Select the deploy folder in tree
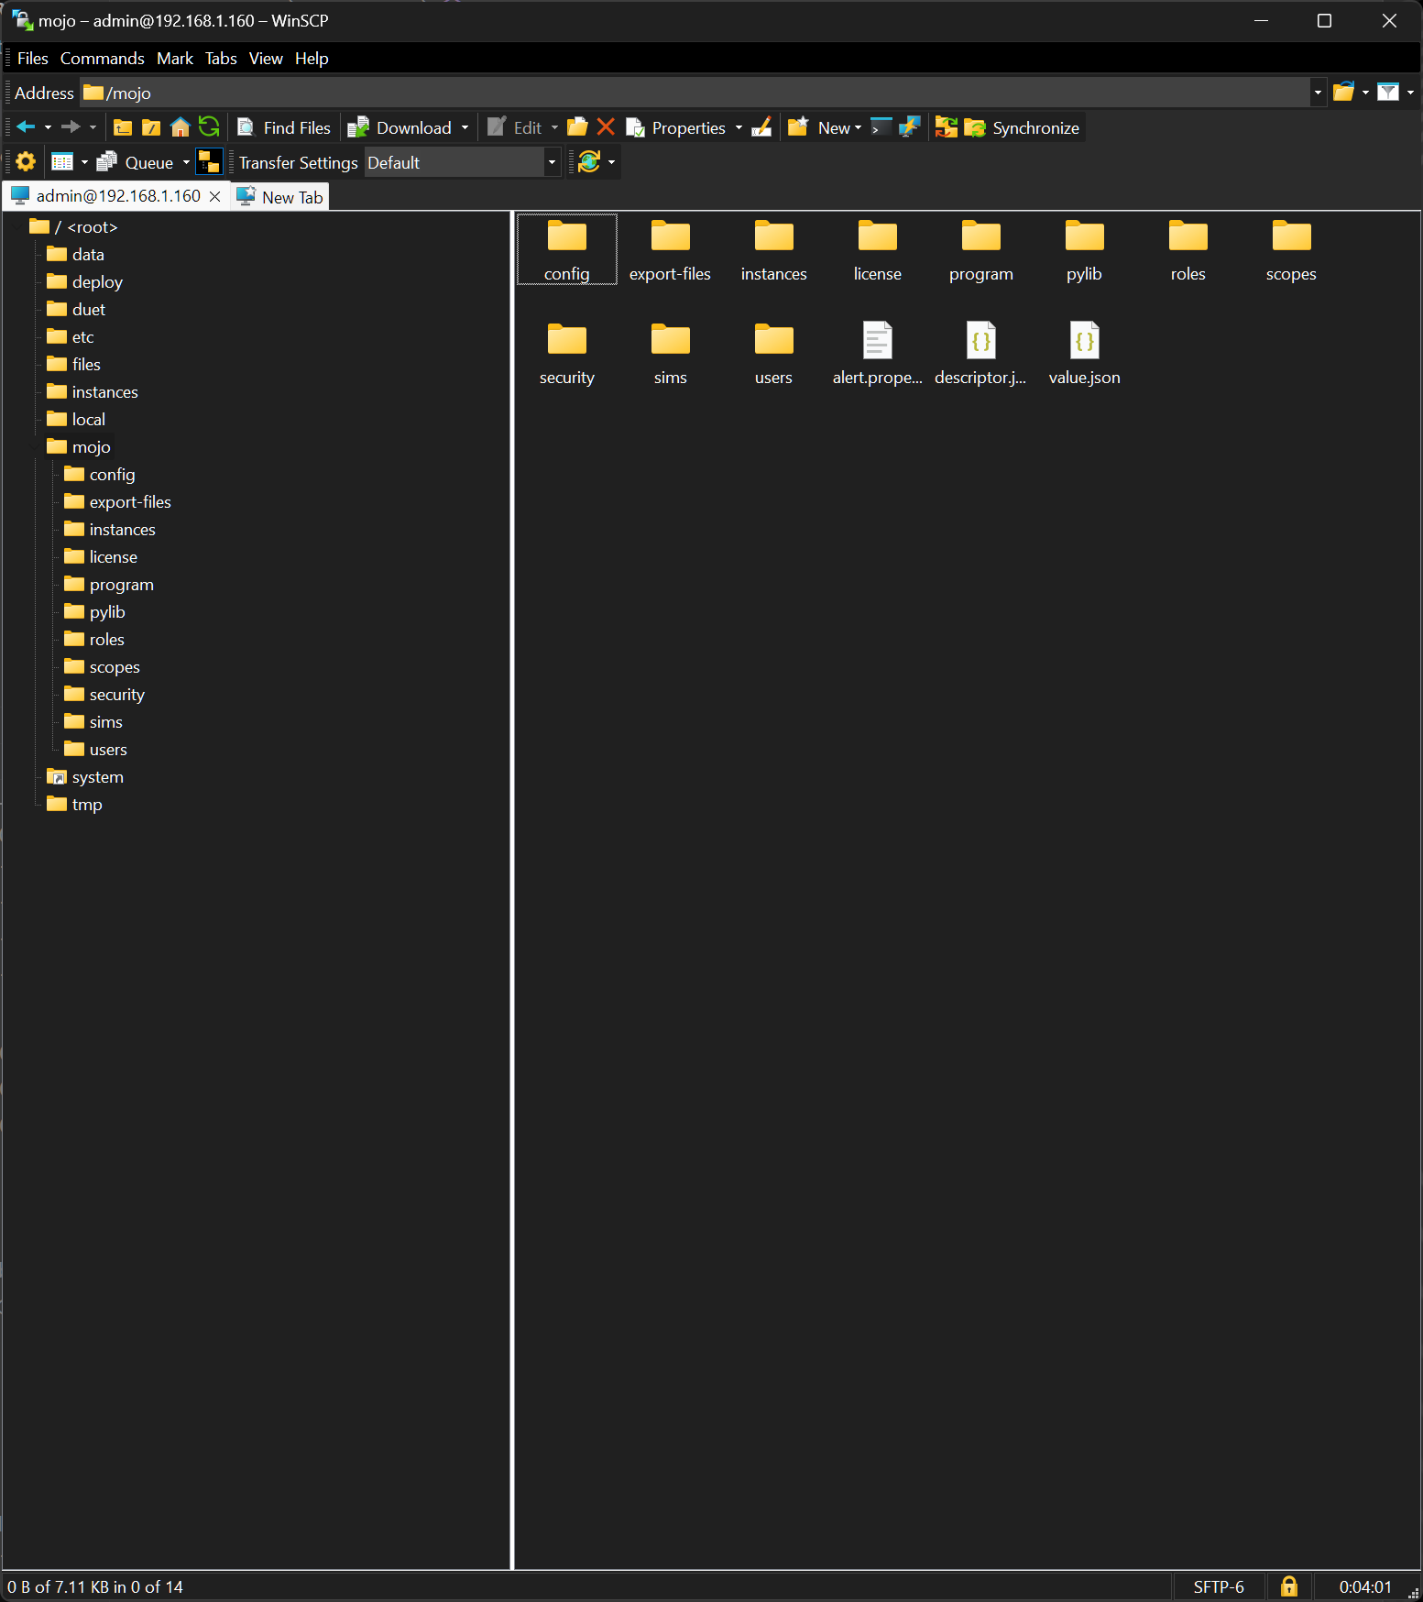The height and width of the screenshot is (1602, 1423). 84,281
